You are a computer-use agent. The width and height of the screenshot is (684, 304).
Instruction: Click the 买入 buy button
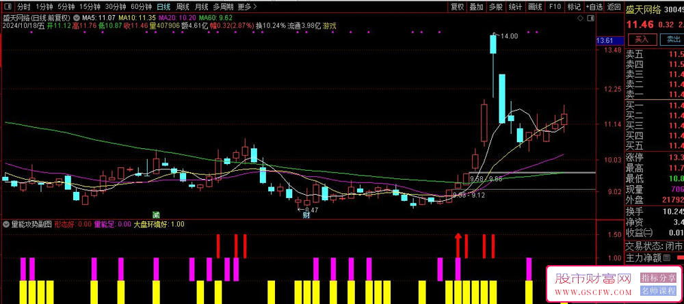(642, 39)
